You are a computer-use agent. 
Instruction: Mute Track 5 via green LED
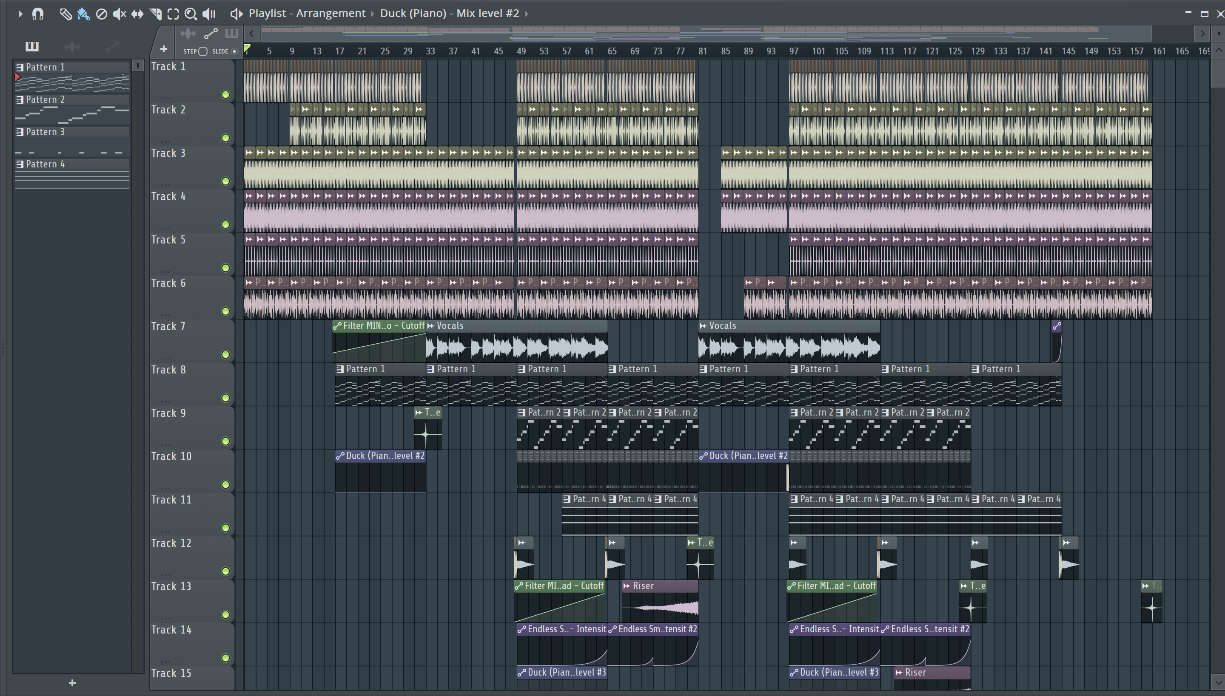225,268
